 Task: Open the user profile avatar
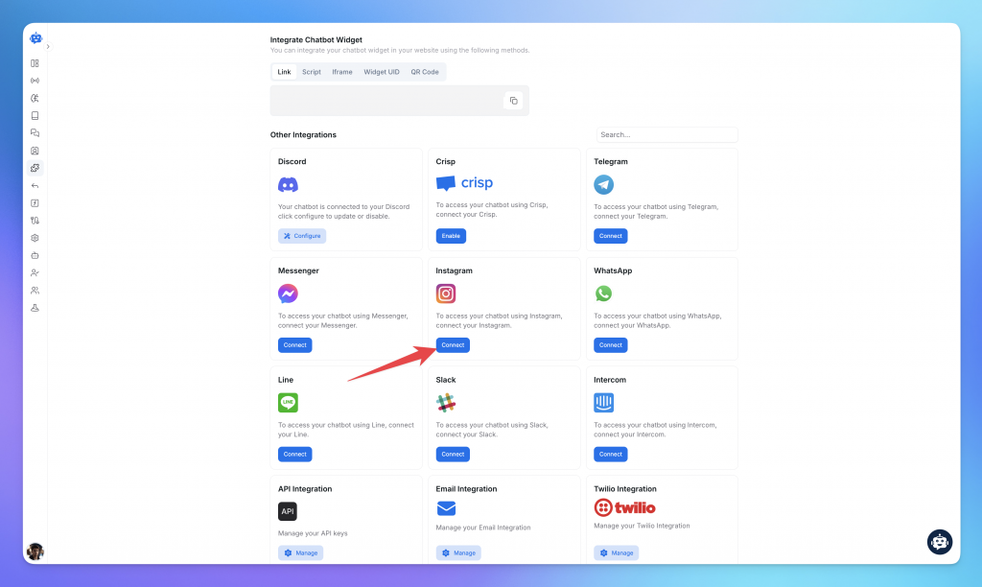tap(35, 551)
